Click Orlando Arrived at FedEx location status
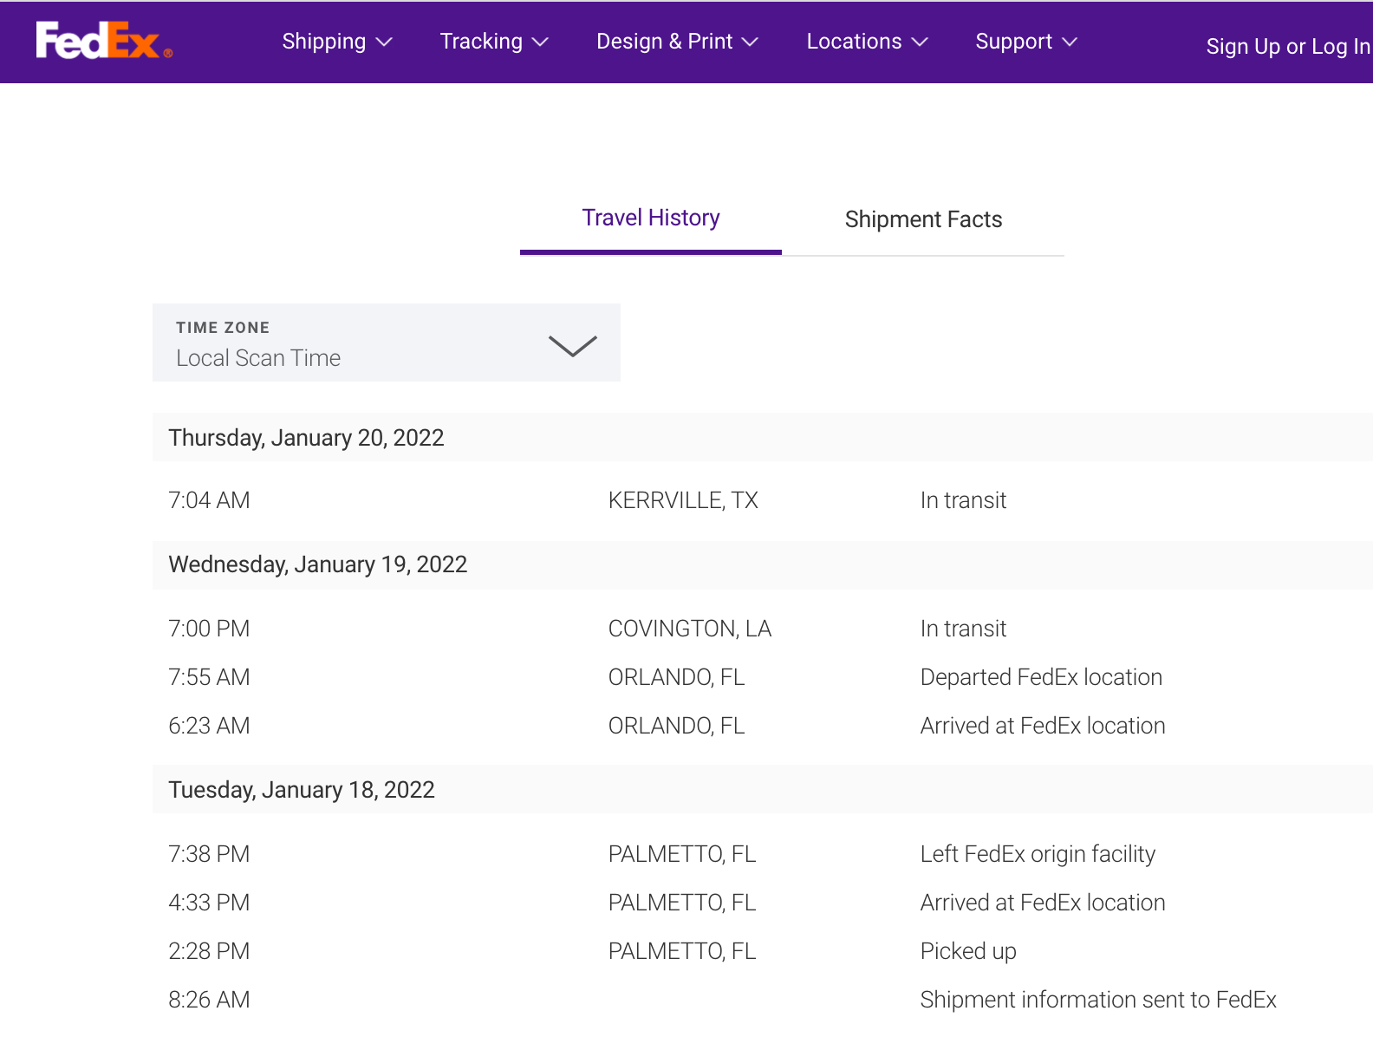 tap(1043, 726)
